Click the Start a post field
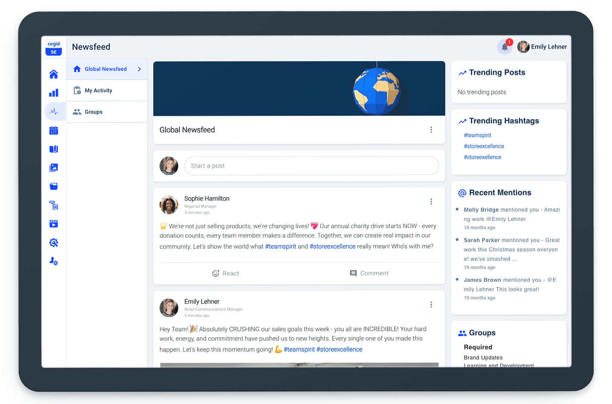Screen dimensions: 612x404 [311, 166]
